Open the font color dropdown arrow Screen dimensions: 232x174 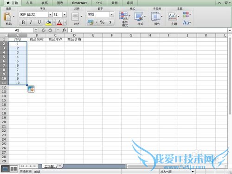click(x=65, y=22)
